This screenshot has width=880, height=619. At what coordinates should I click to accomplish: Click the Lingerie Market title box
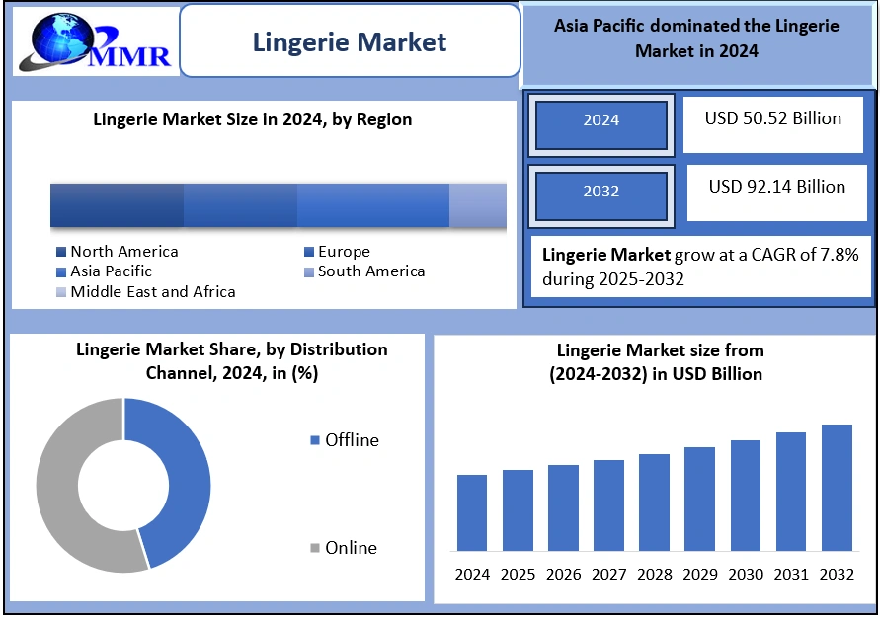[x=350, y=41]
